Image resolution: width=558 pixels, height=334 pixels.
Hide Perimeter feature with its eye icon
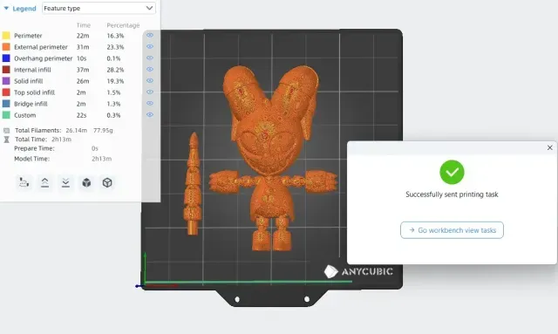pyautogui.click(x=150, y=35)
